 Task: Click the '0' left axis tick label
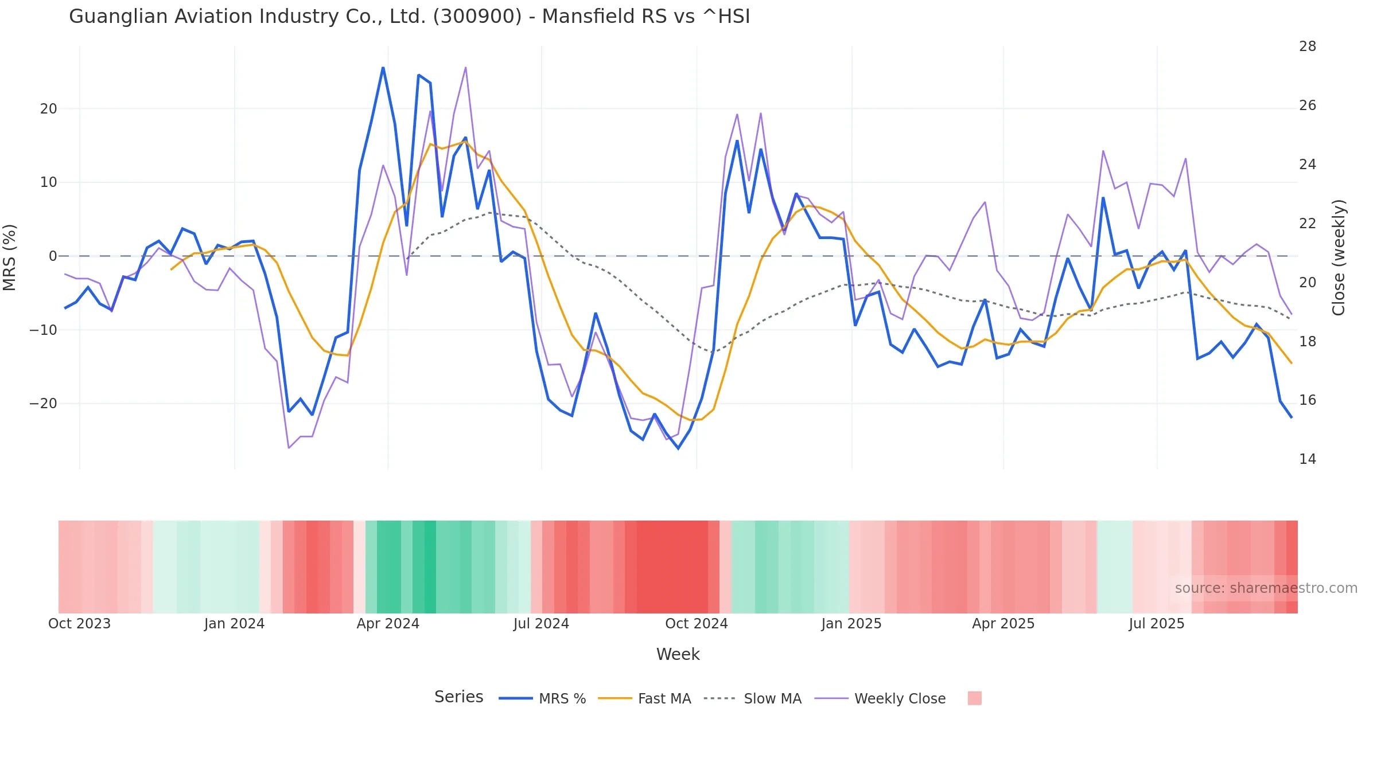[x=53, y=256]
